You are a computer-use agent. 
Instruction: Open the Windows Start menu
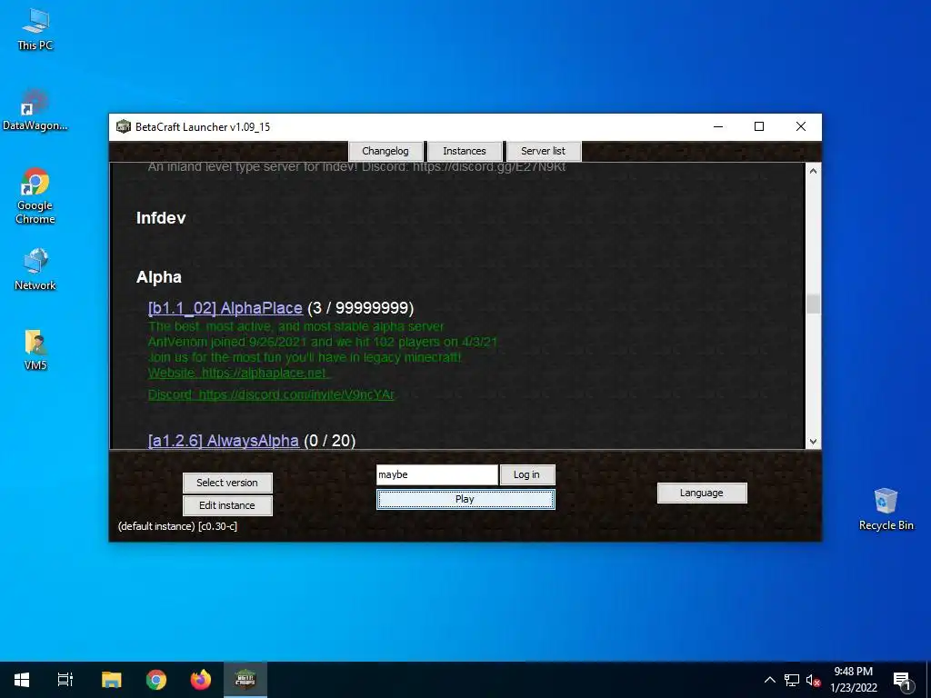[22, 680]
